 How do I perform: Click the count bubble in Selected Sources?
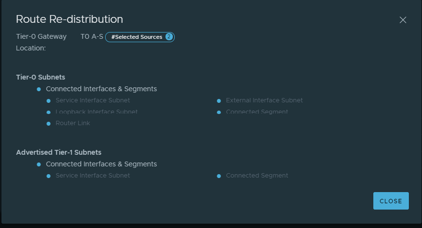[x=169, y=37]
